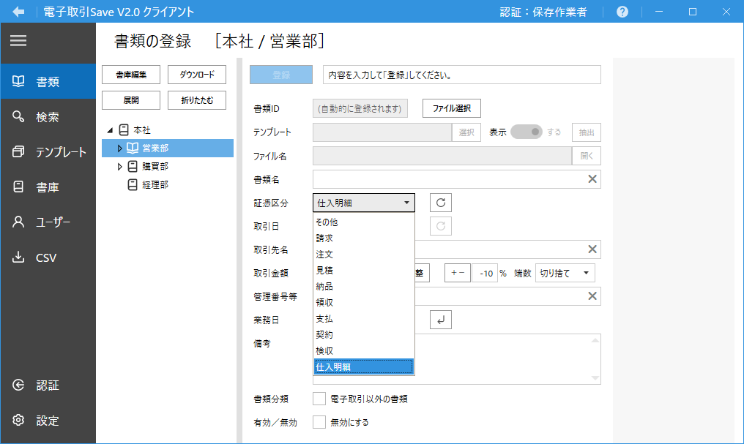The image size is (744, 444).
Task: Collapse the 本社 tree node
Action: pyautogui.click(x=110, y=130)
